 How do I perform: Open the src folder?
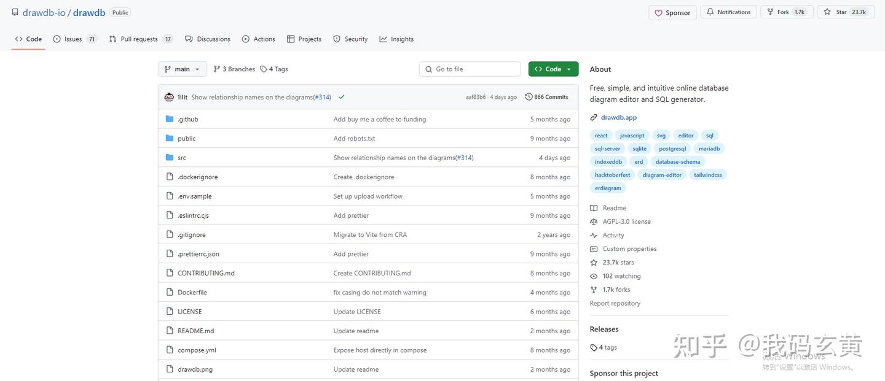(x=182, y=158)
